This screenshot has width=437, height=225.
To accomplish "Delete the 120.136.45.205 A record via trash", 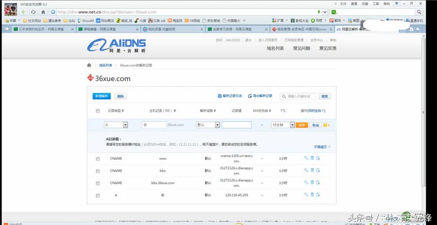I will point(312,194).
